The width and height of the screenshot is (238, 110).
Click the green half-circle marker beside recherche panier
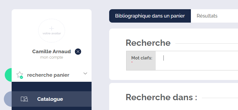tap(8, 75)
